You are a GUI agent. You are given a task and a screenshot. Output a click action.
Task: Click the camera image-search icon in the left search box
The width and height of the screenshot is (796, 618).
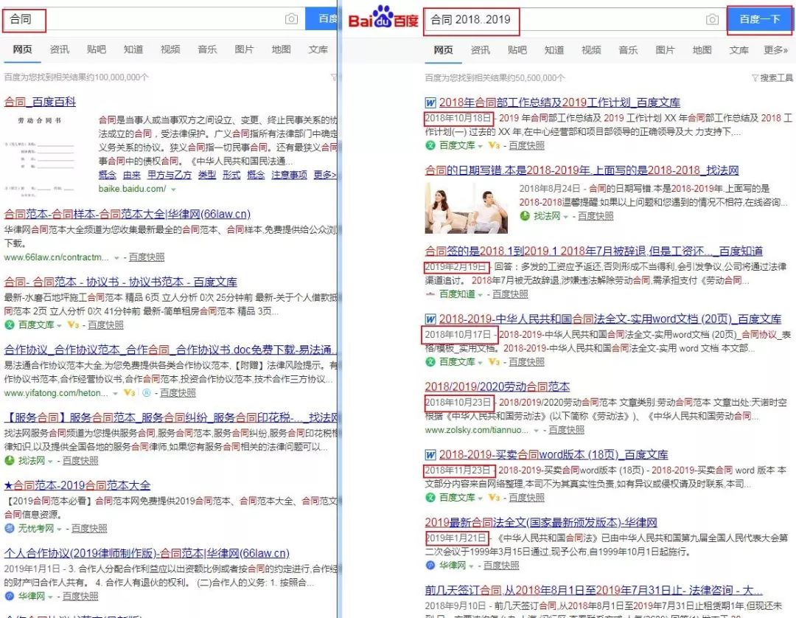291,18
